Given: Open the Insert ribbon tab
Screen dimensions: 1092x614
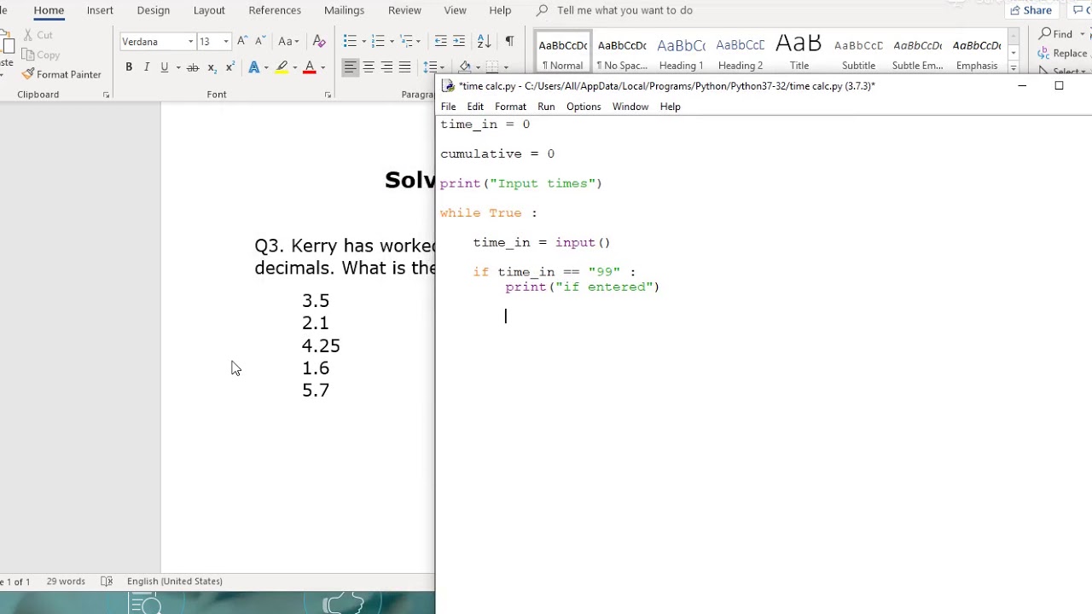Looking at the screenshot, I should [x=100, y=10].
